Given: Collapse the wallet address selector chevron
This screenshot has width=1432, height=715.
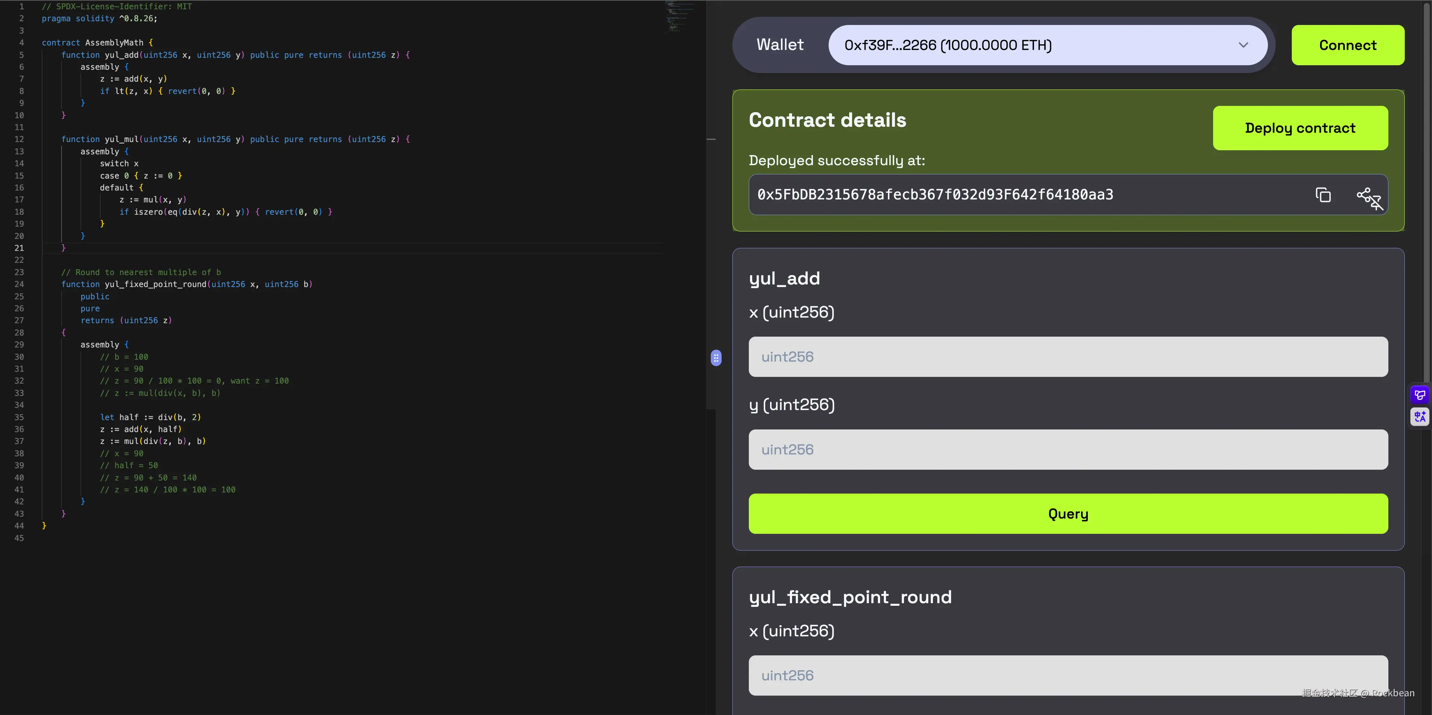Looking at the screenshot, I should pos(1244,45).
